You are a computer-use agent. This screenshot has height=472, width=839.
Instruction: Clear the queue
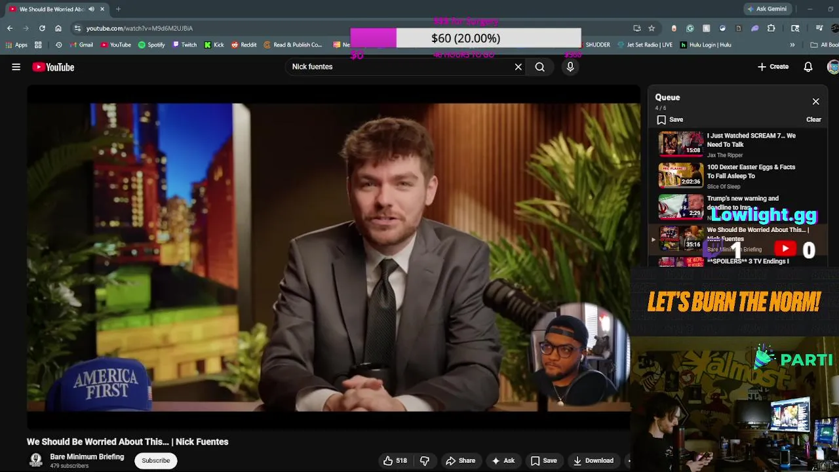point(813,120)
